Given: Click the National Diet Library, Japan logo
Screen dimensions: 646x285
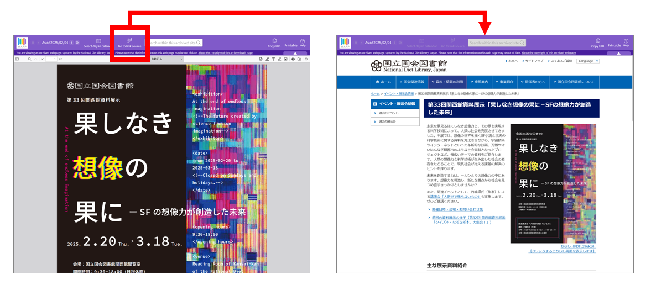Looking at the screenshot, I should (408, 65).
